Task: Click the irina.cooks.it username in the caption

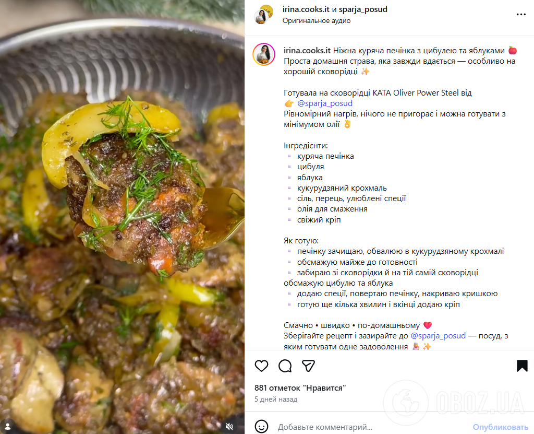Action: coord(307,50)
